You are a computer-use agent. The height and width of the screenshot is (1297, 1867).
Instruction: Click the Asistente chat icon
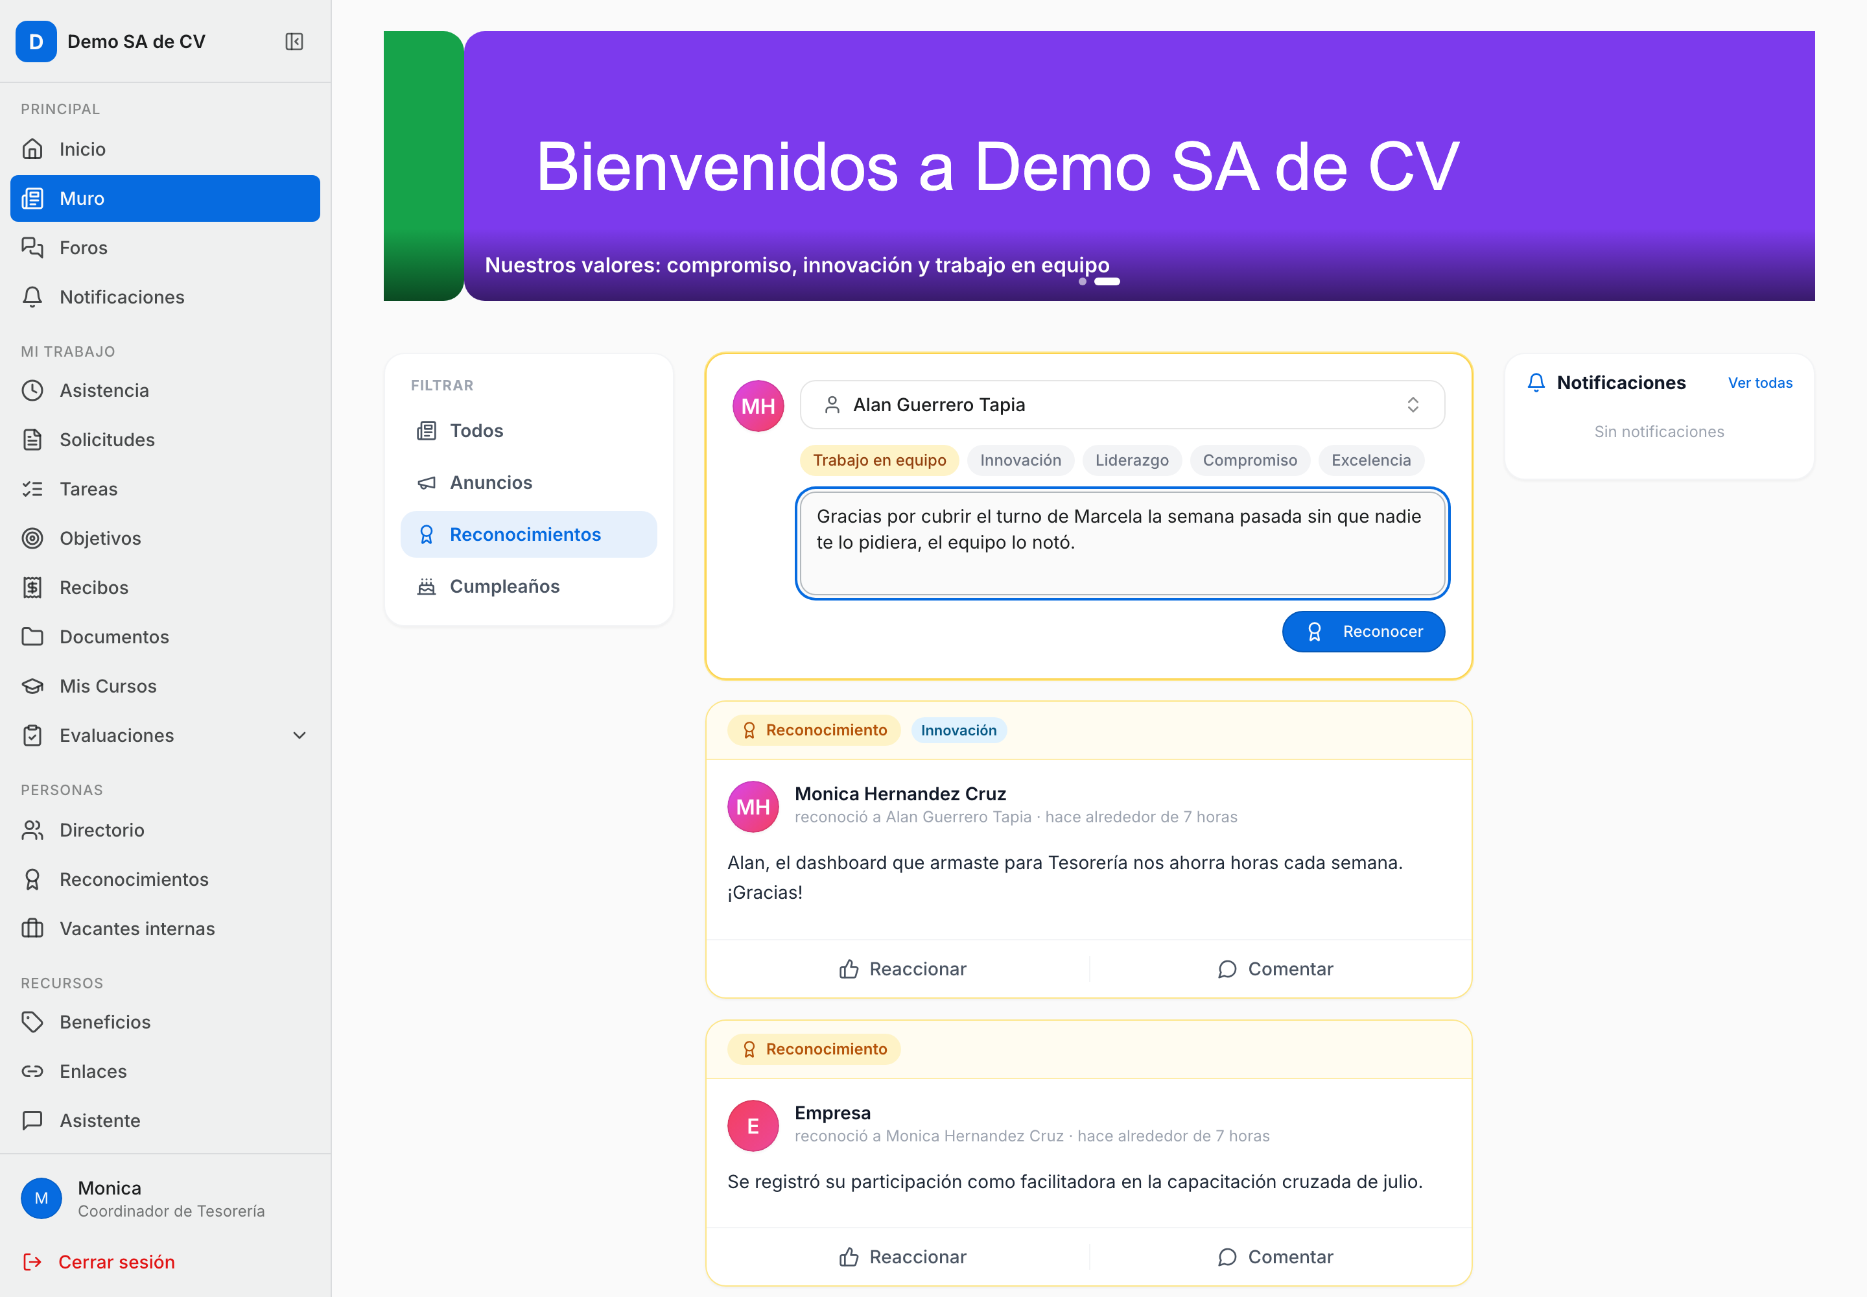32,1120
